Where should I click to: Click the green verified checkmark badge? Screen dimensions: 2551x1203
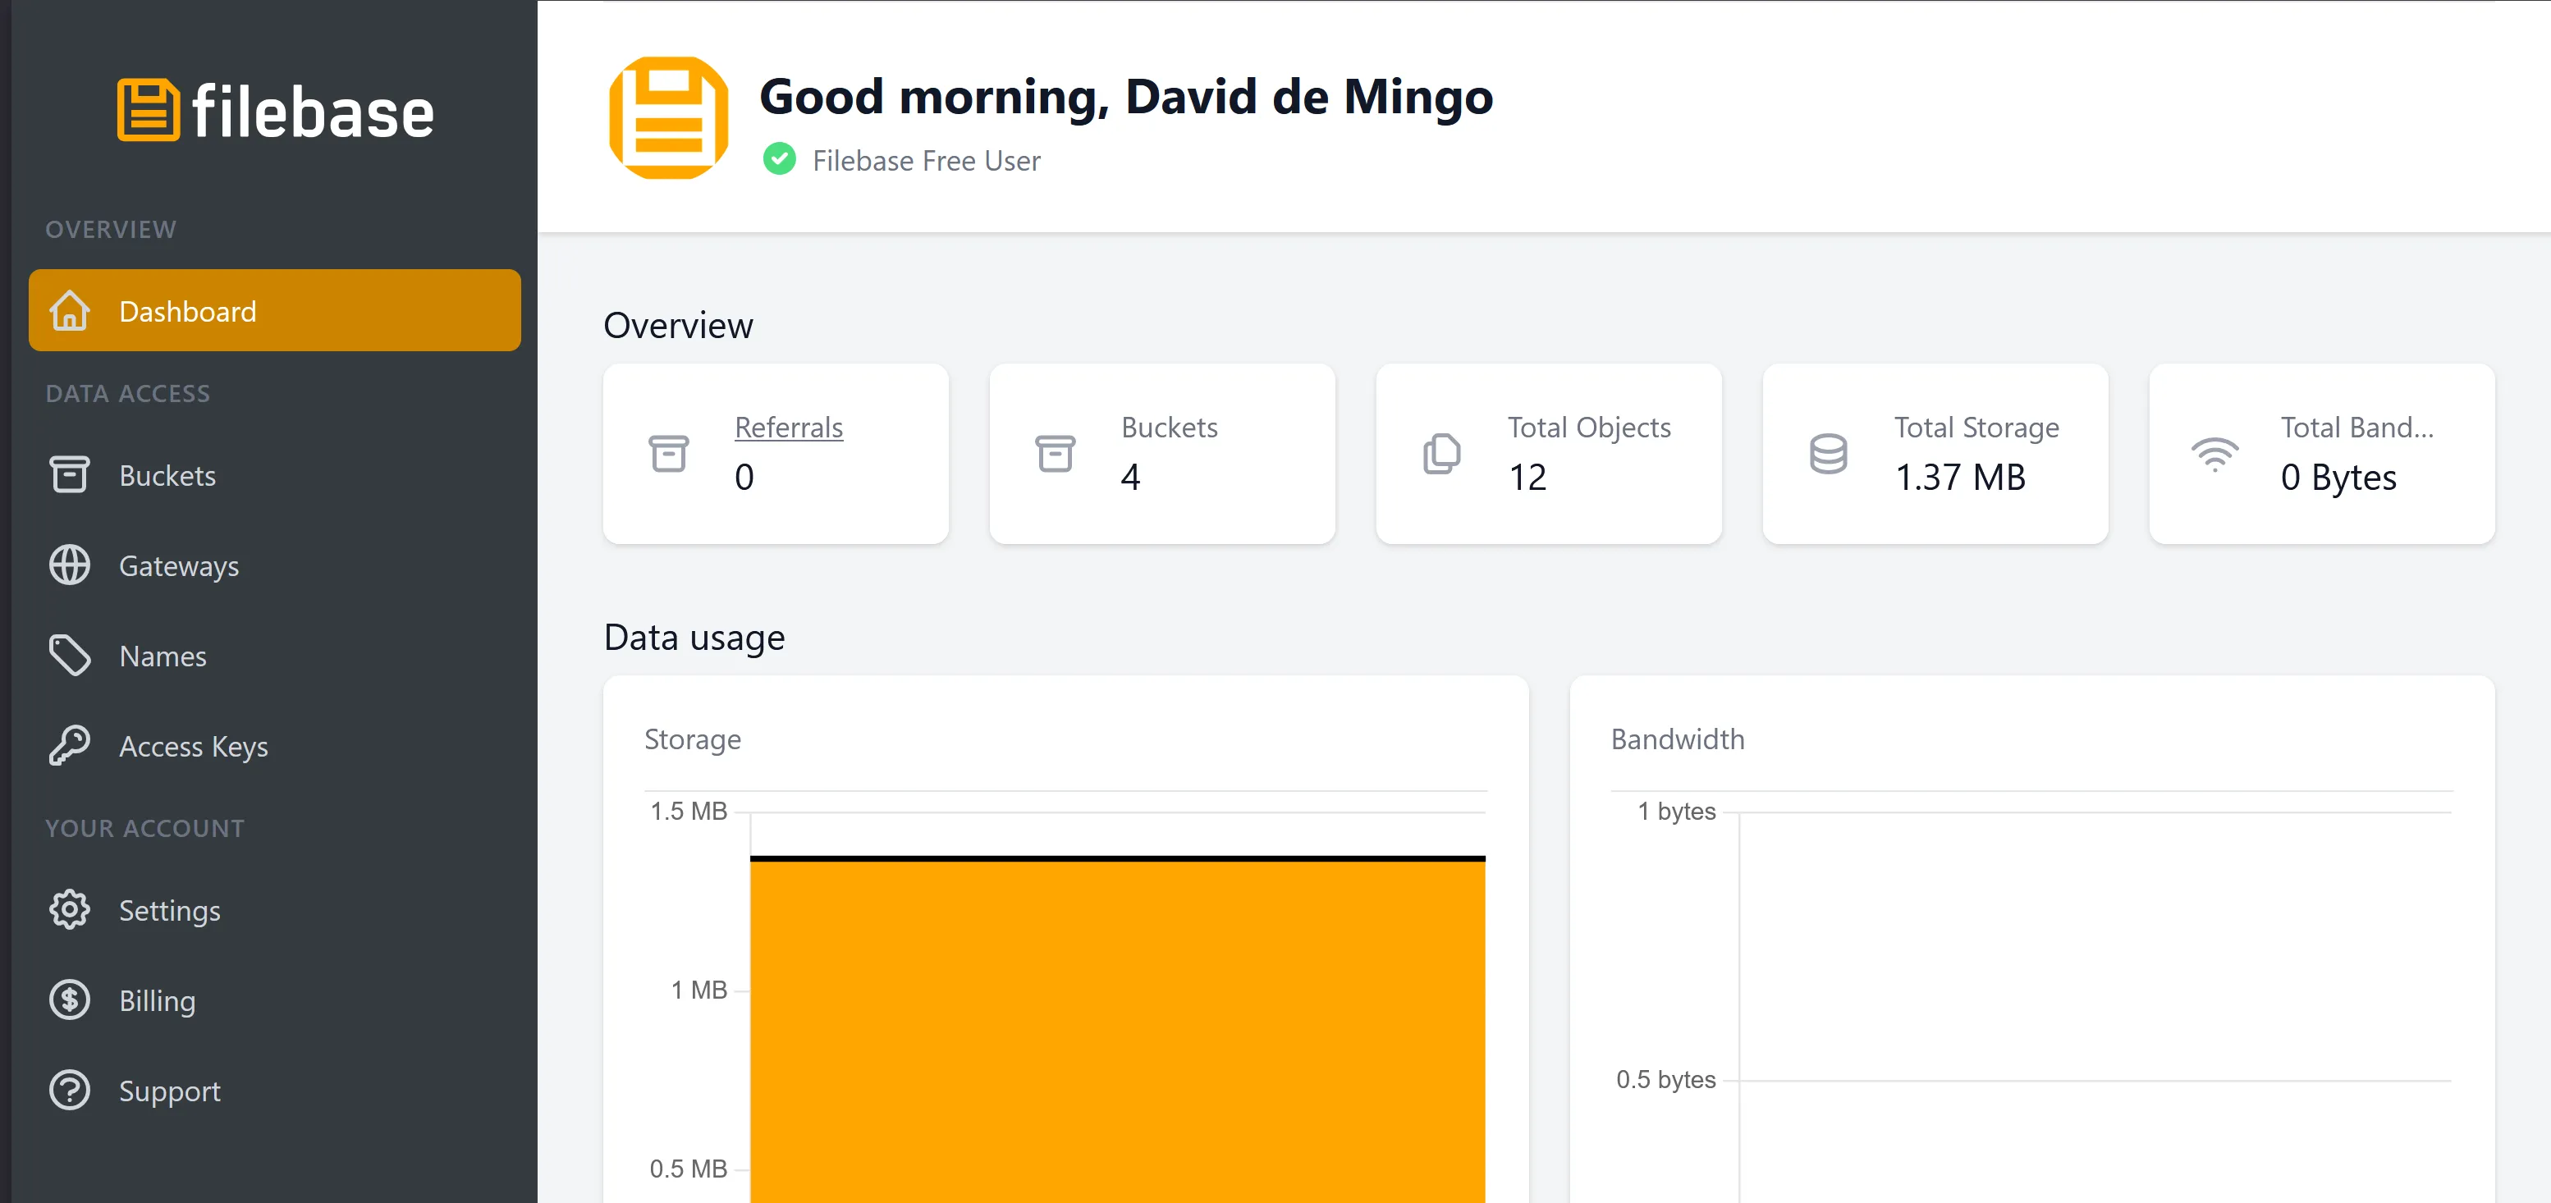click(780, 159)
